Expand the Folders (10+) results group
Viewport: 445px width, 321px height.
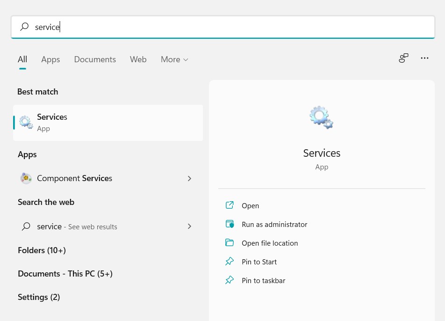(42, 250)
